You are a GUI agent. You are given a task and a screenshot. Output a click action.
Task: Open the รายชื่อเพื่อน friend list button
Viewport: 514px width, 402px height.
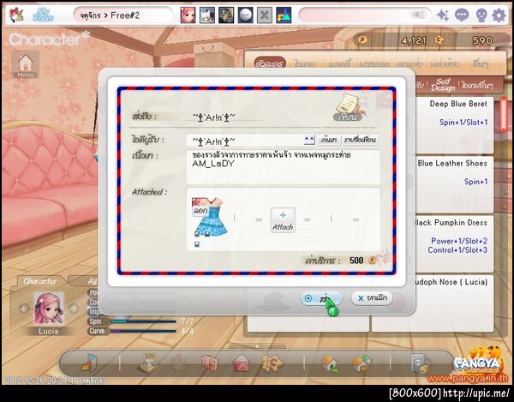361,140
